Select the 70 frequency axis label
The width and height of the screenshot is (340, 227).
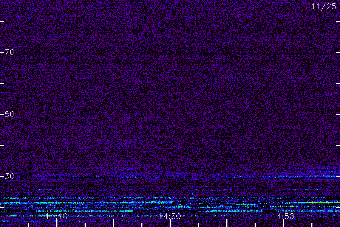(x=9, y=52)
